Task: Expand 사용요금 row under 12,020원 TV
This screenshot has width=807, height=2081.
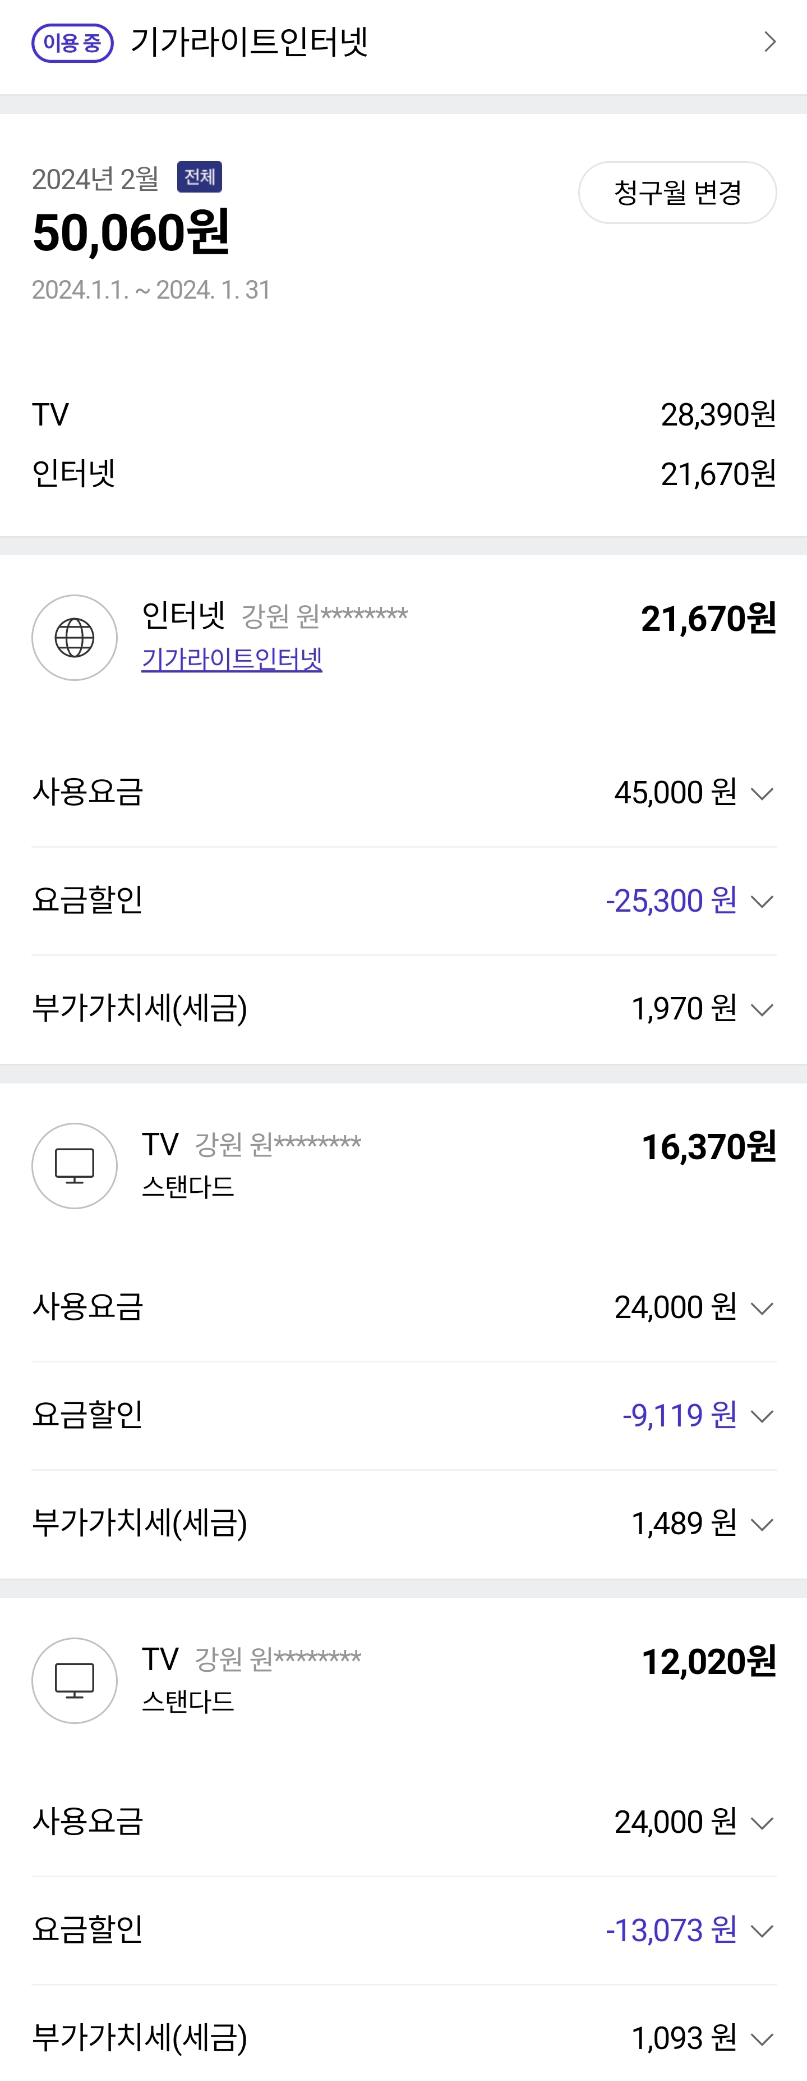Action: 762,1823
